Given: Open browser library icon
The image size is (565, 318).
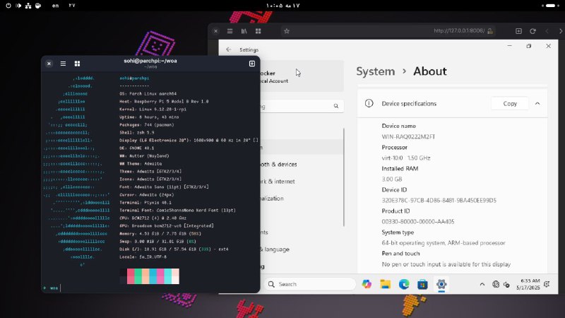Looking at the screenshot, I should (x=244, y=31).
